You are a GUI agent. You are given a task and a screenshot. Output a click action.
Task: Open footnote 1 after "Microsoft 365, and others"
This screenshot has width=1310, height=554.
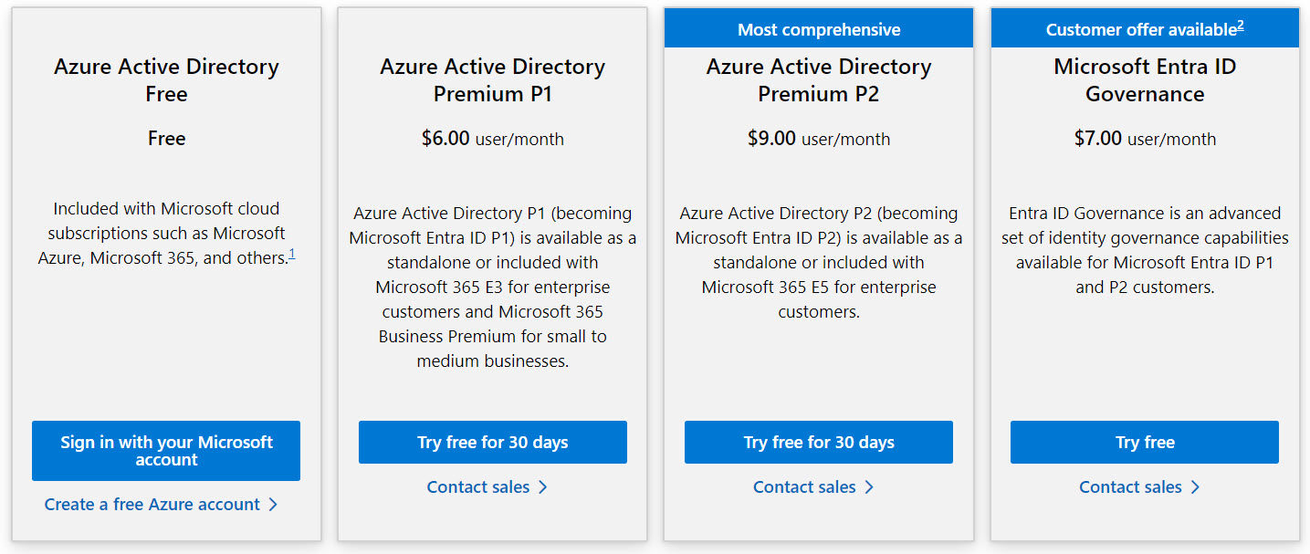pos(292,254)
